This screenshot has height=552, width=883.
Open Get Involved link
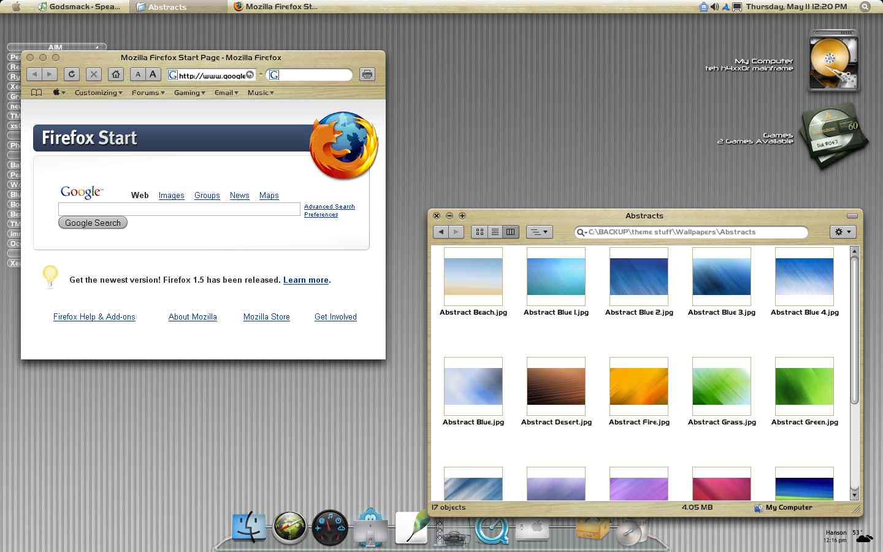click(x=335, y=317)
